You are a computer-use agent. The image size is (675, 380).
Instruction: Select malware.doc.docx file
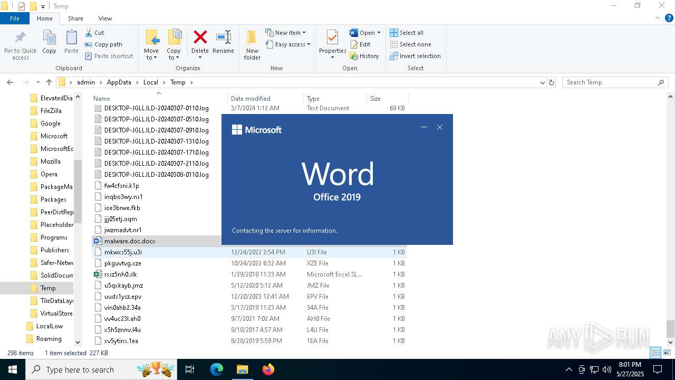click(x=130, y=241)
